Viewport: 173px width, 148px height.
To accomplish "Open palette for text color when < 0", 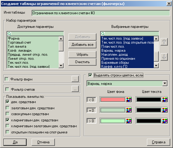I will point(165,100).
